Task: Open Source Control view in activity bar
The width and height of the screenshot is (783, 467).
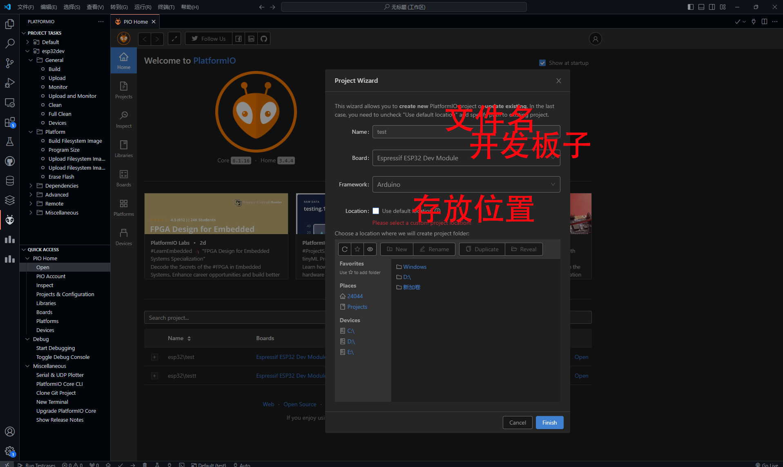Action: pyautogui.click(x=10, y=63)
